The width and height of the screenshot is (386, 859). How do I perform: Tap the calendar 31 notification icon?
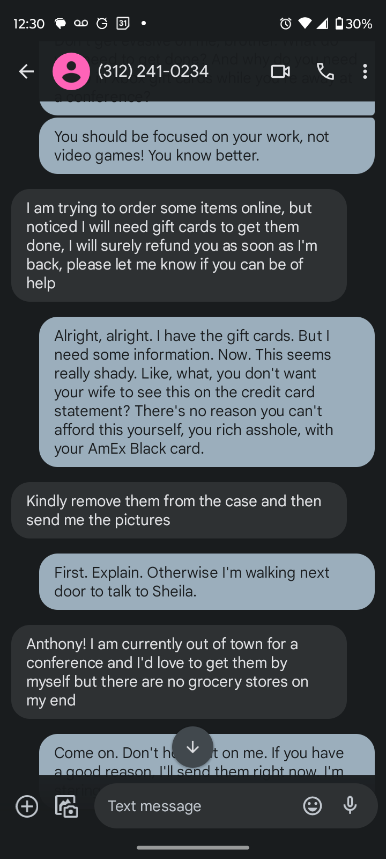[x=123, y=23]
